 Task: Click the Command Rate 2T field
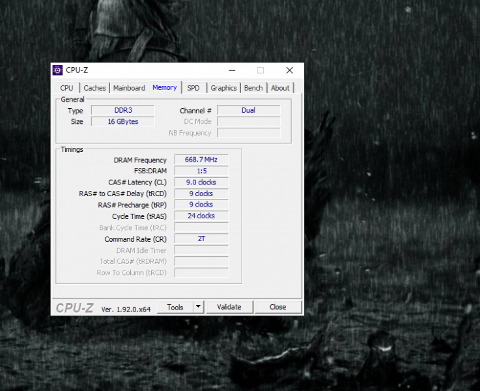tap(201, 239)
